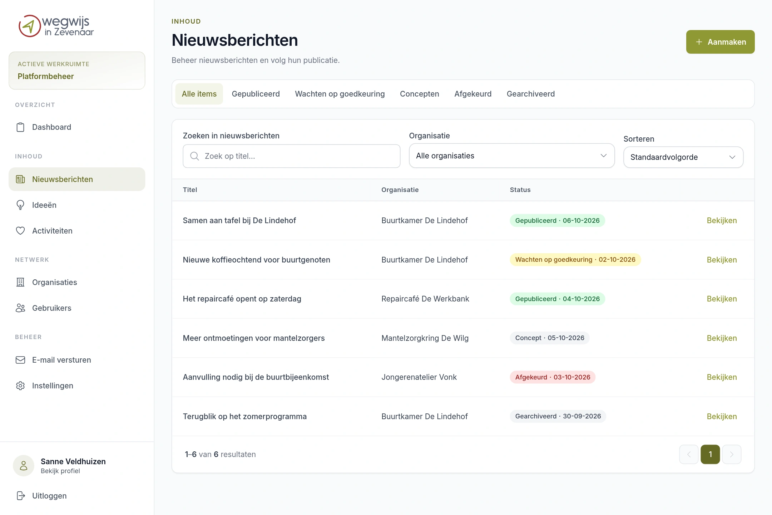
Task: Click page number 1 button
Action: pyautogui.click(x=710, y=454)
